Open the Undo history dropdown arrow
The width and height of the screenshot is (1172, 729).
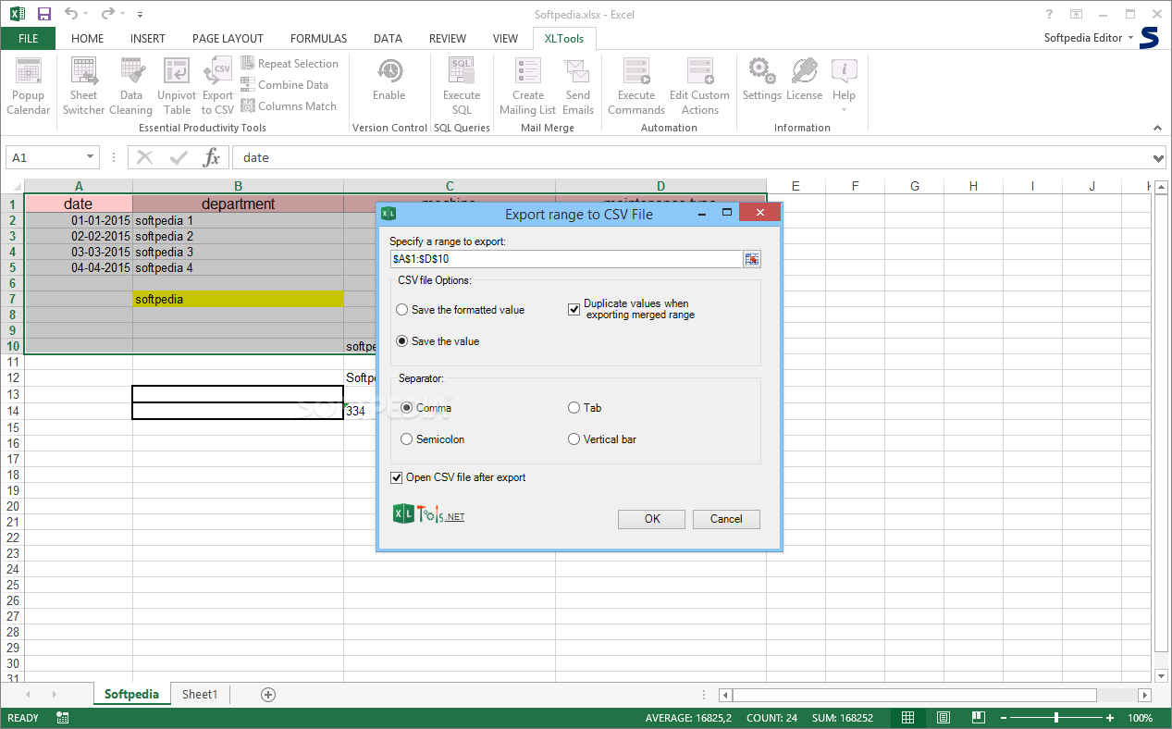coord(85,14)
